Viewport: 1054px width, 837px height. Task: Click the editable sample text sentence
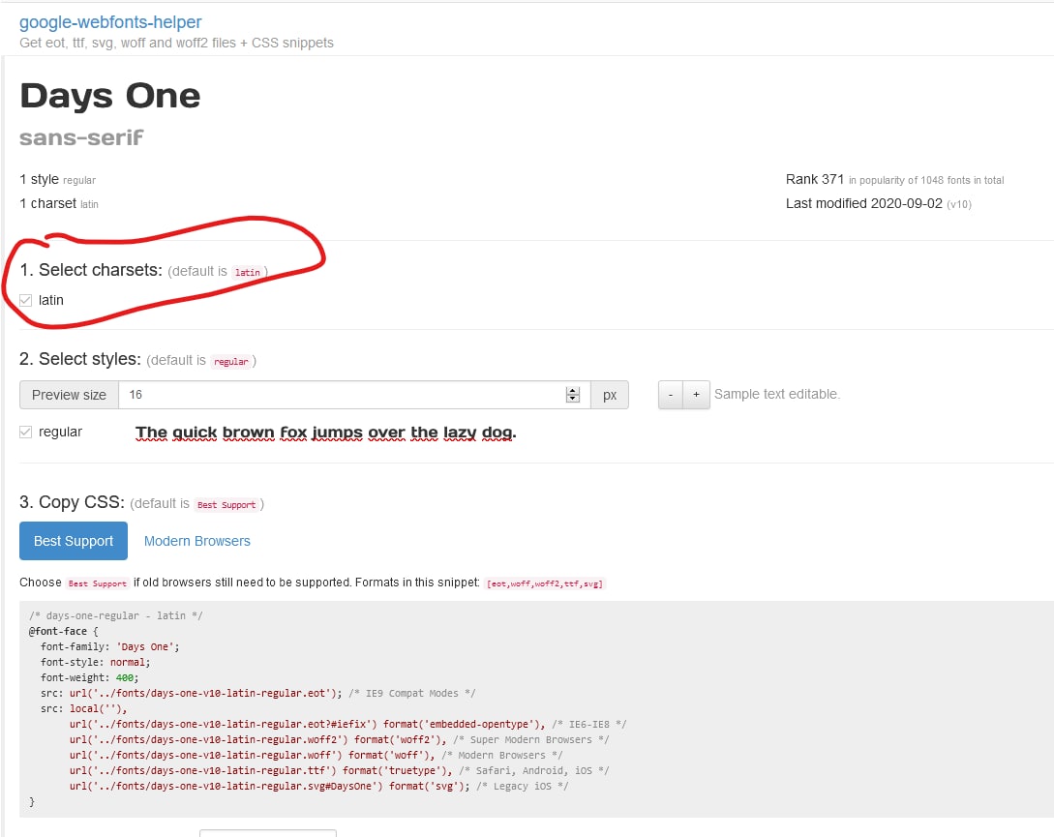click(326, 433)
